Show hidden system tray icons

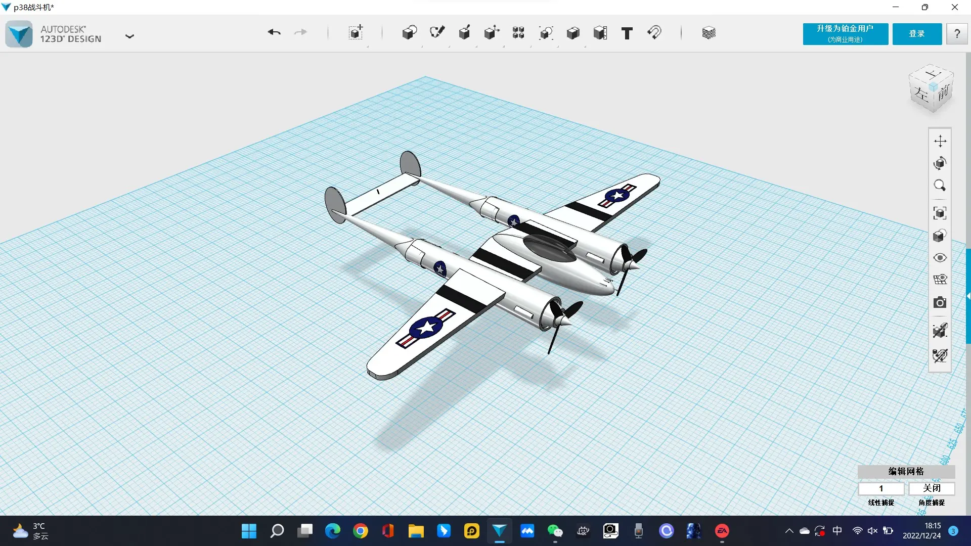789,531
